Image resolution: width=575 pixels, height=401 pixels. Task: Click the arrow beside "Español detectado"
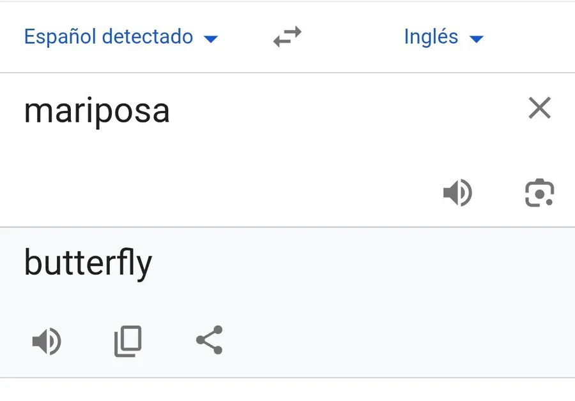click(211, 39)
